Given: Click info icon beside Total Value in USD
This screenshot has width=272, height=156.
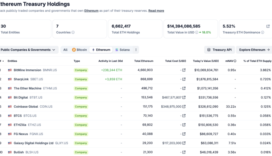Looking at the screenshot, I should [197, 32].
